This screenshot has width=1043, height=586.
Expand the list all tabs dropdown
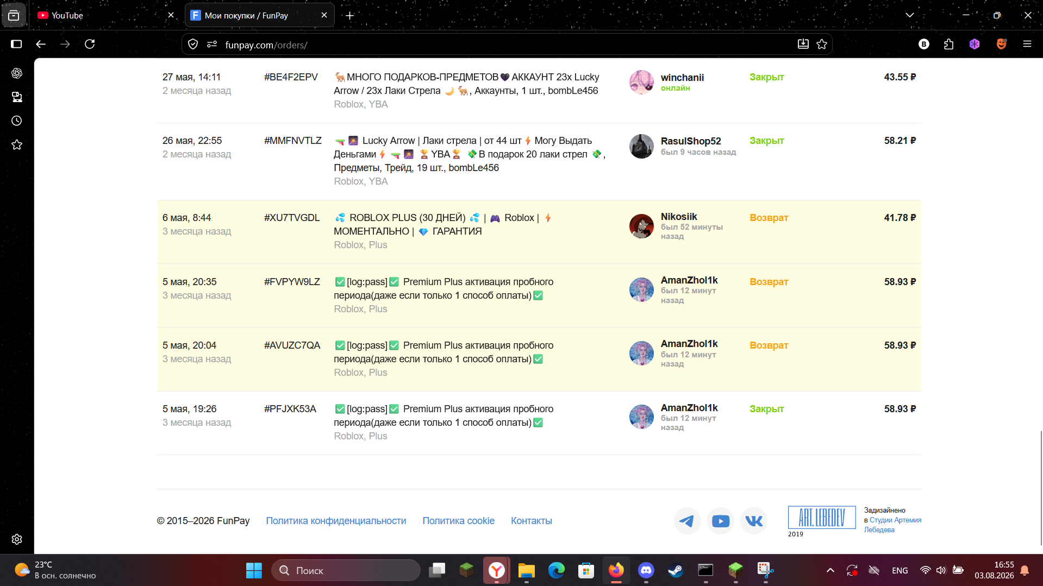[x=909, y=15]
